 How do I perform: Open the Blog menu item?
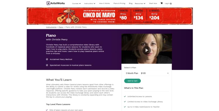[131, 3]
